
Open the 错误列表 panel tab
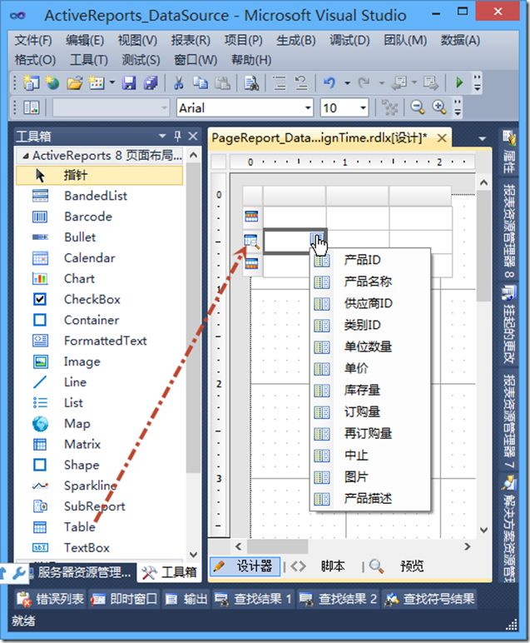coord(51,600)
